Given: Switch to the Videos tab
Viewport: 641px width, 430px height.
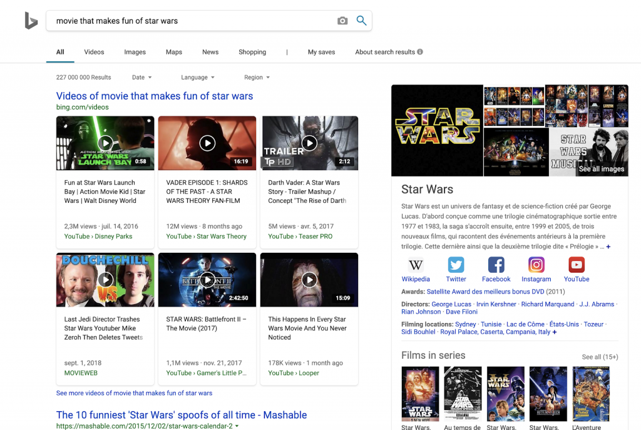Looking at the screenshot, I should (x=94, y=52).
